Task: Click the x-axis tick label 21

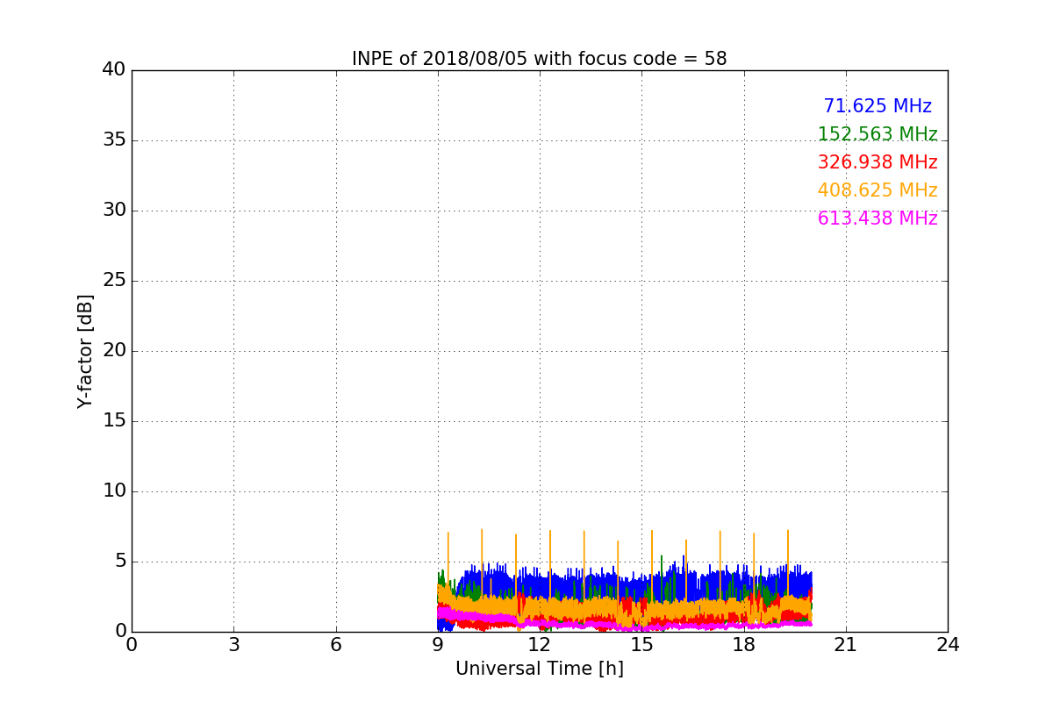Action: click(846, 645)
